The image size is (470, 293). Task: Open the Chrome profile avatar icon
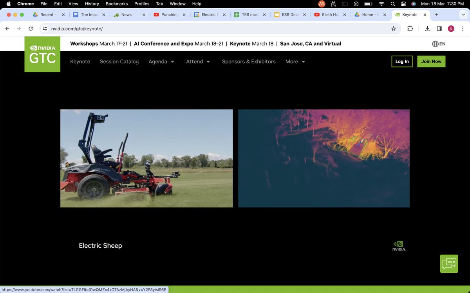pyautogui.click(x=451, y=29)
